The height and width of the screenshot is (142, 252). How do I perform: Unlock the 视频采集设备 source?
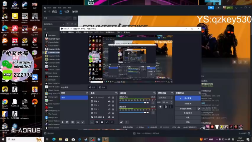click(113, 117)
